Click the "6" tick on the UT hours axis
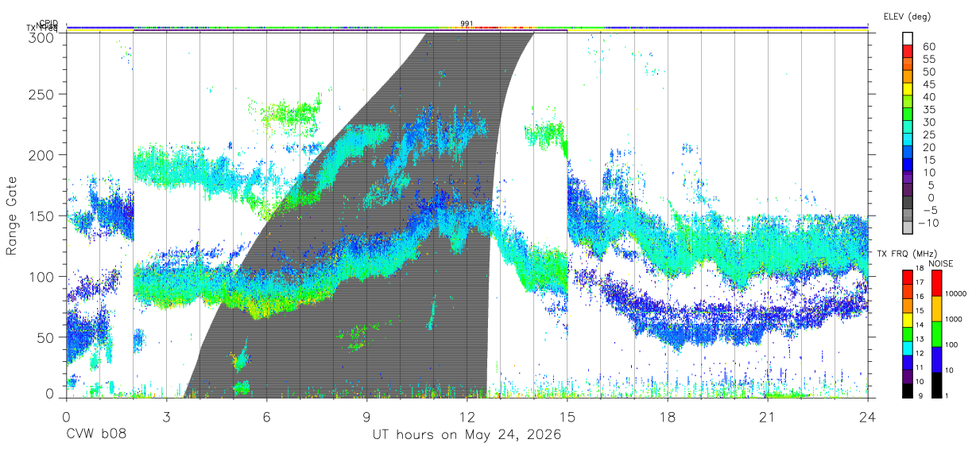Screen dimensions: 976x451 [266, 417]
